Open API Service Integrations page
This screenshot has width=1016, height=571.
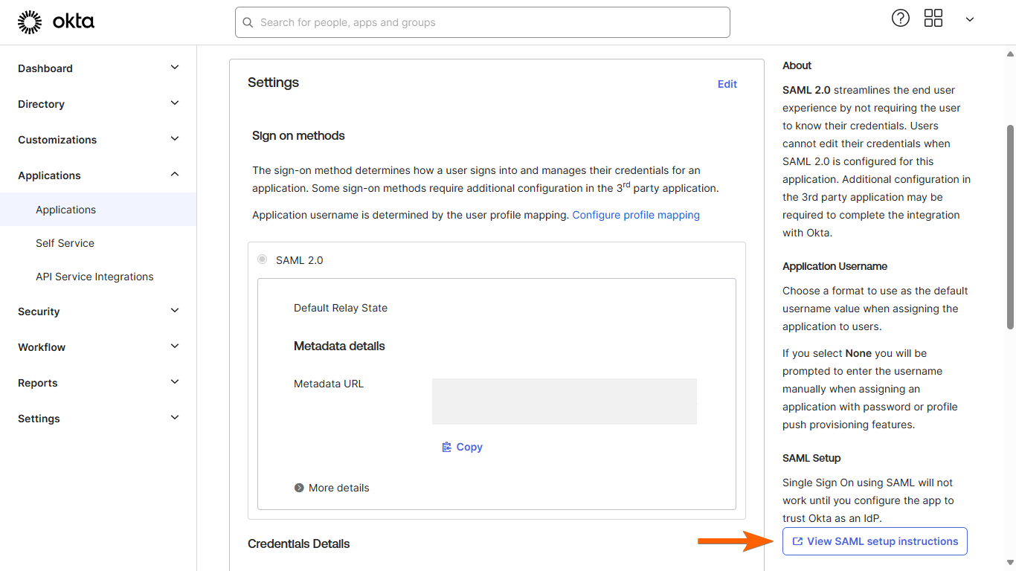[x=94, y=277]
